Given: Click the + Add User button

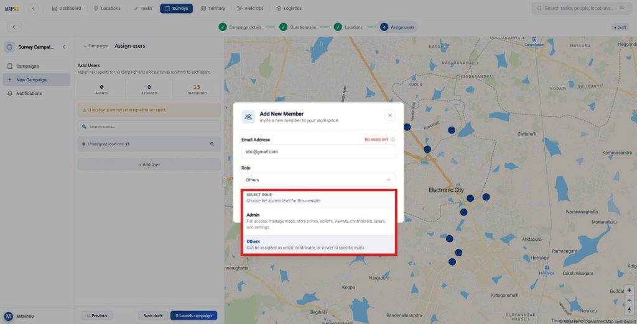Looking at the screenshot, I should click(x=149, y=164).
